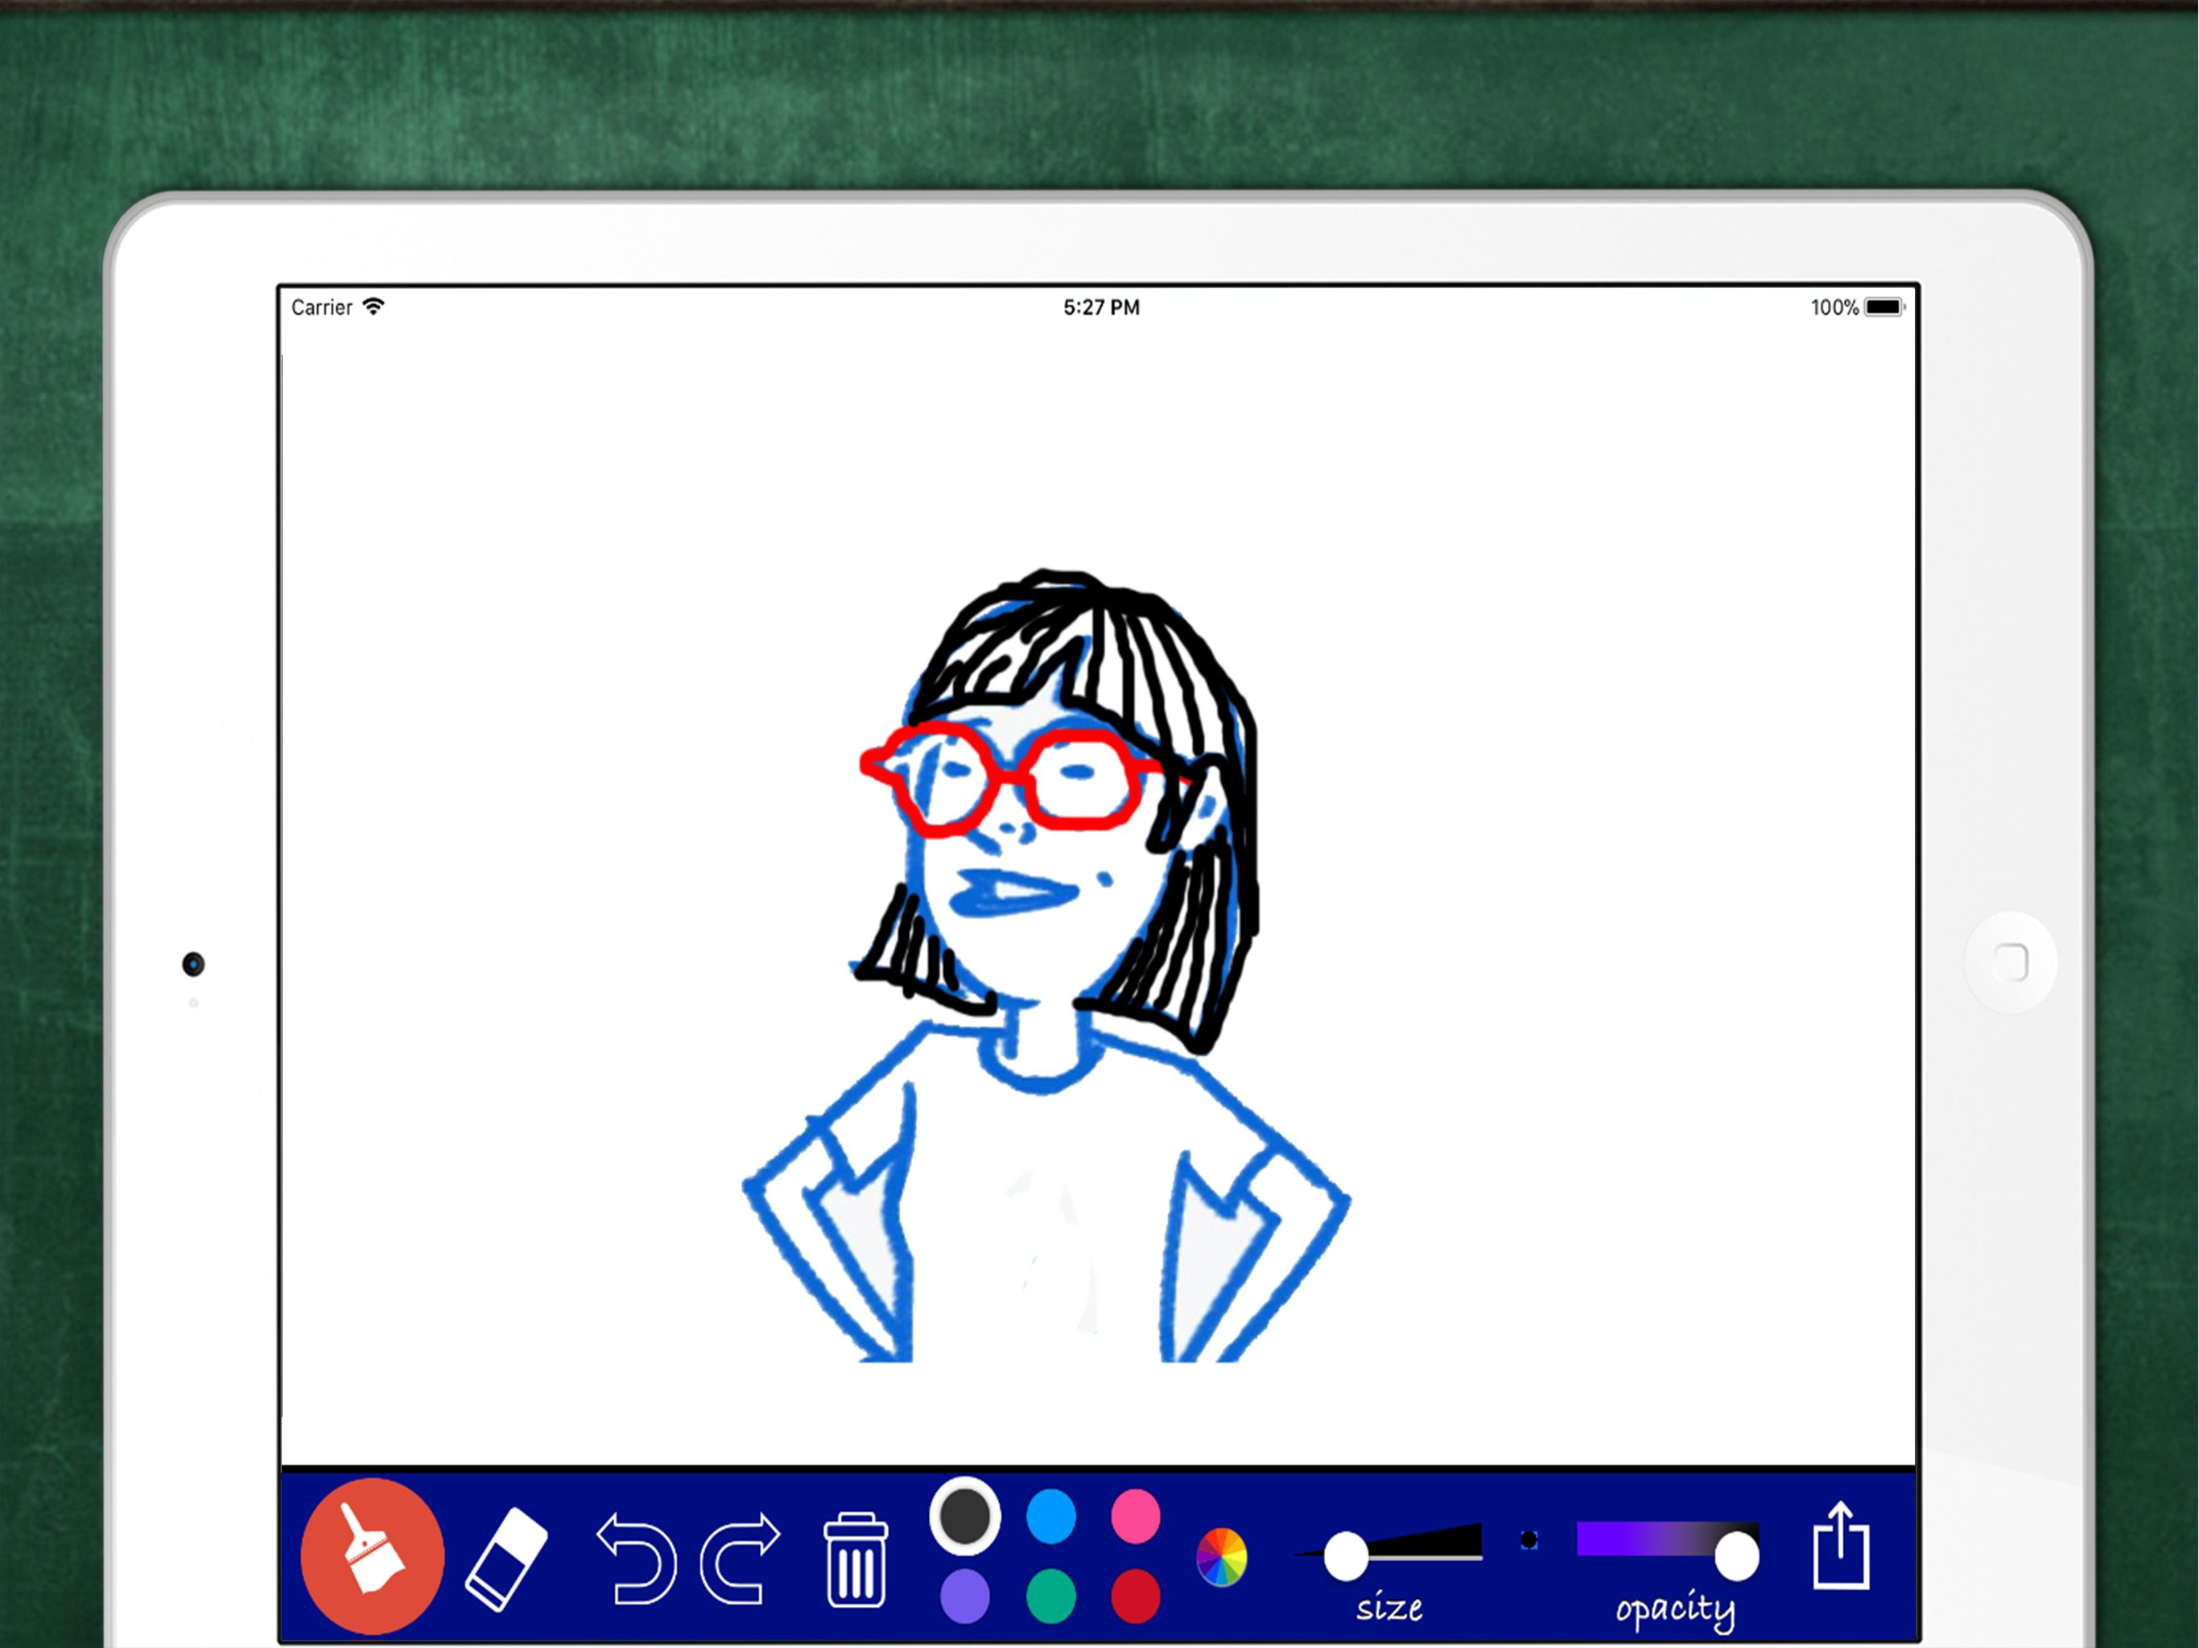The width and height of the screenshot is (2199, 1648).
Task: Click the brush size preview dot
Action: point(1529,1541)
